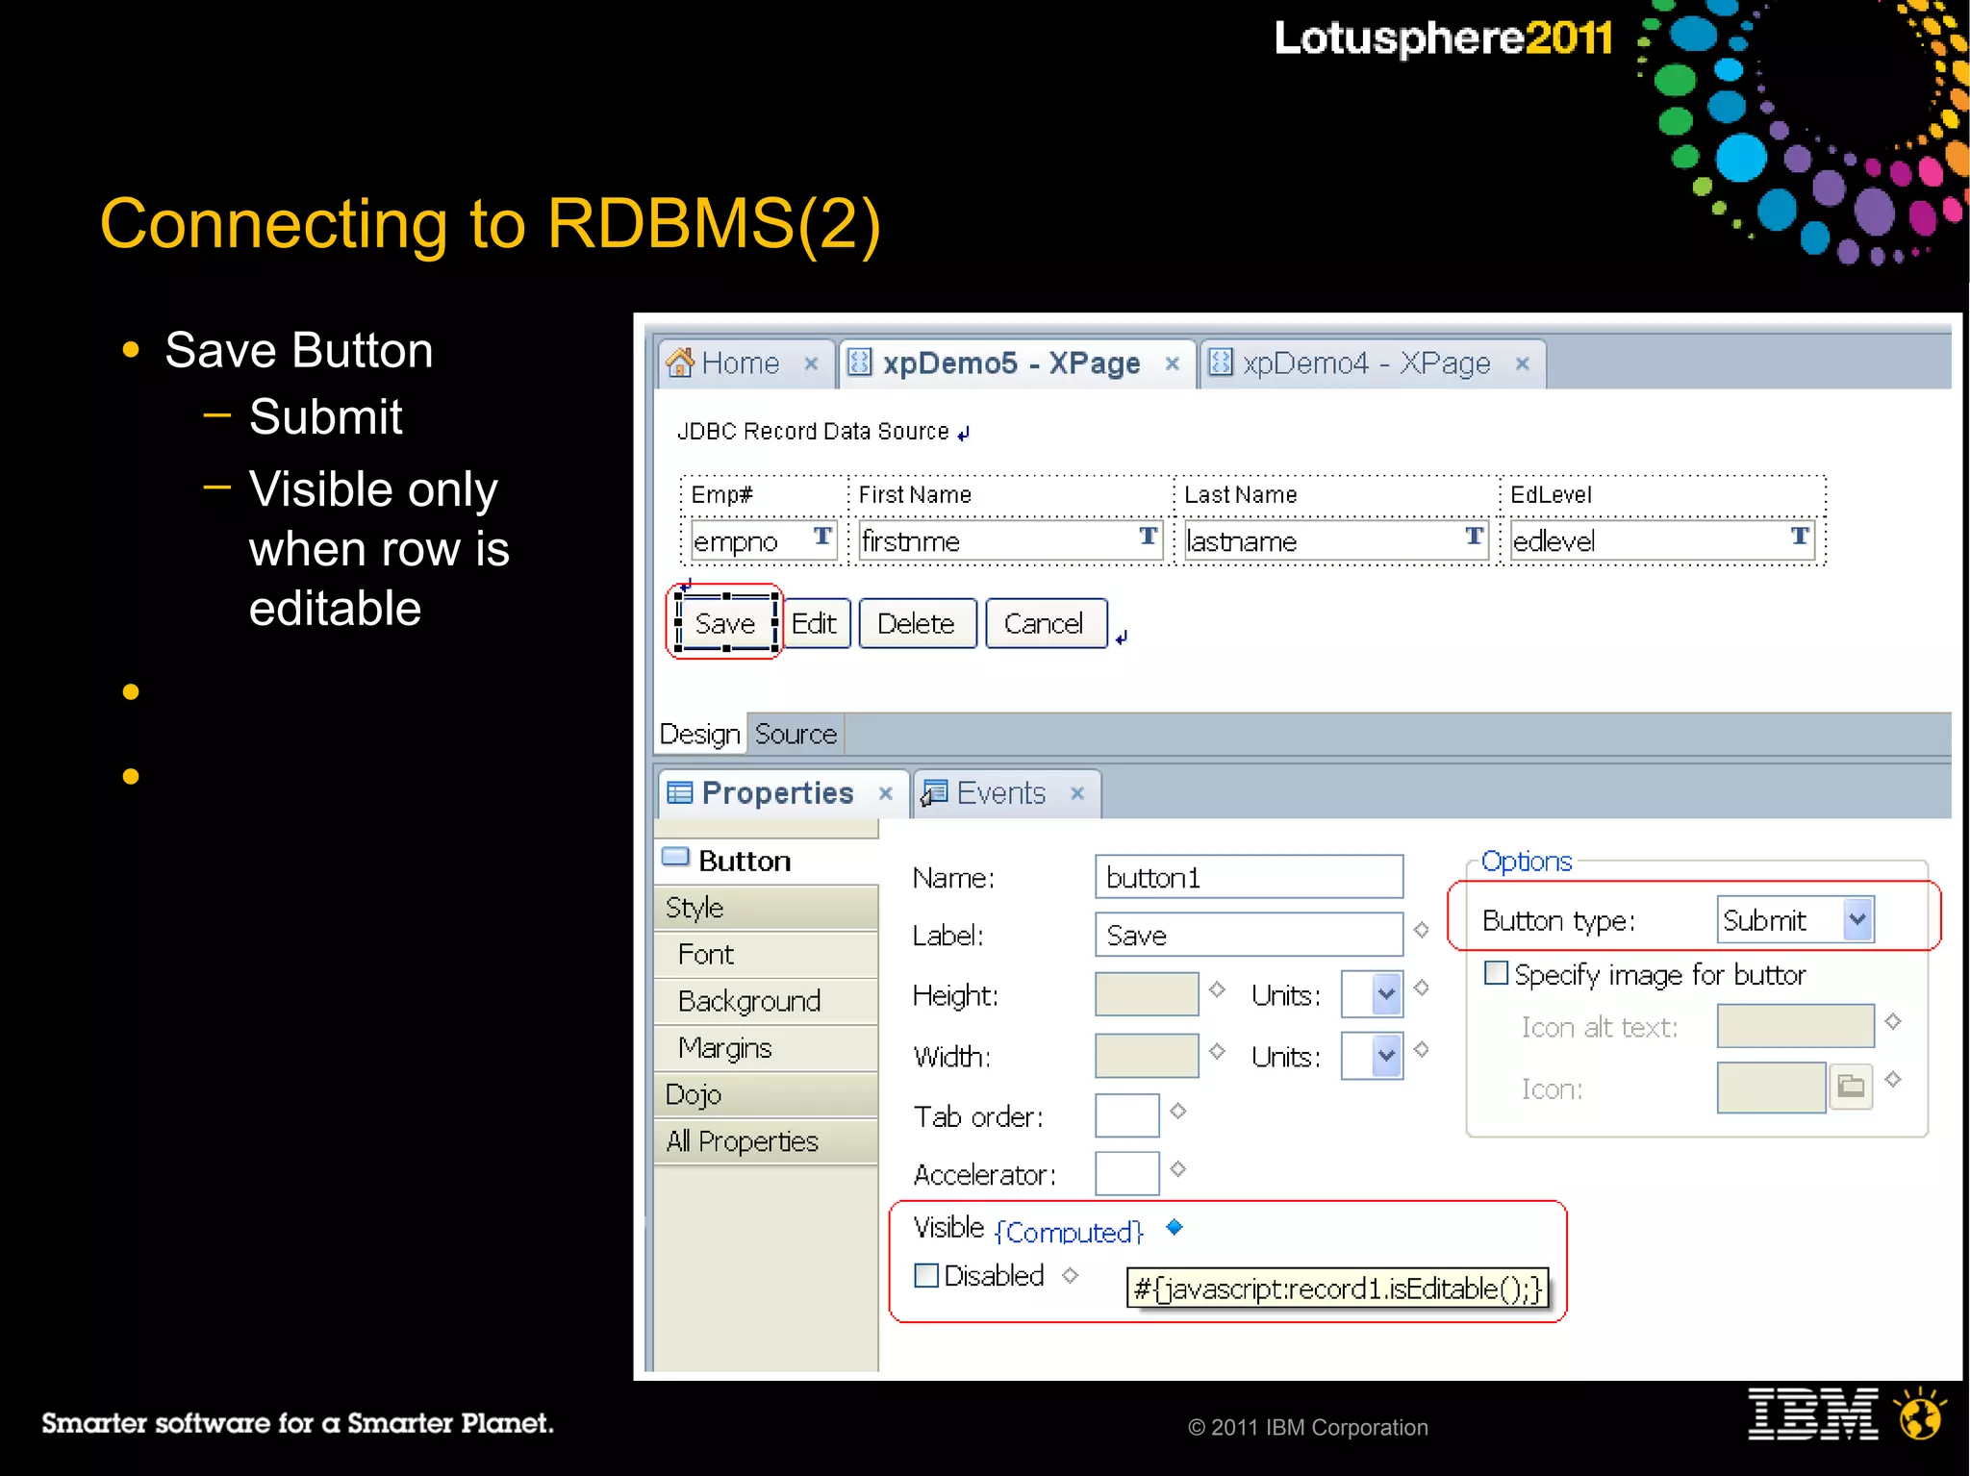The height and width of the screenshot is (1476, 1970).
Task: Click the Accelerator input field
Action: (x=1127, y=1173)
